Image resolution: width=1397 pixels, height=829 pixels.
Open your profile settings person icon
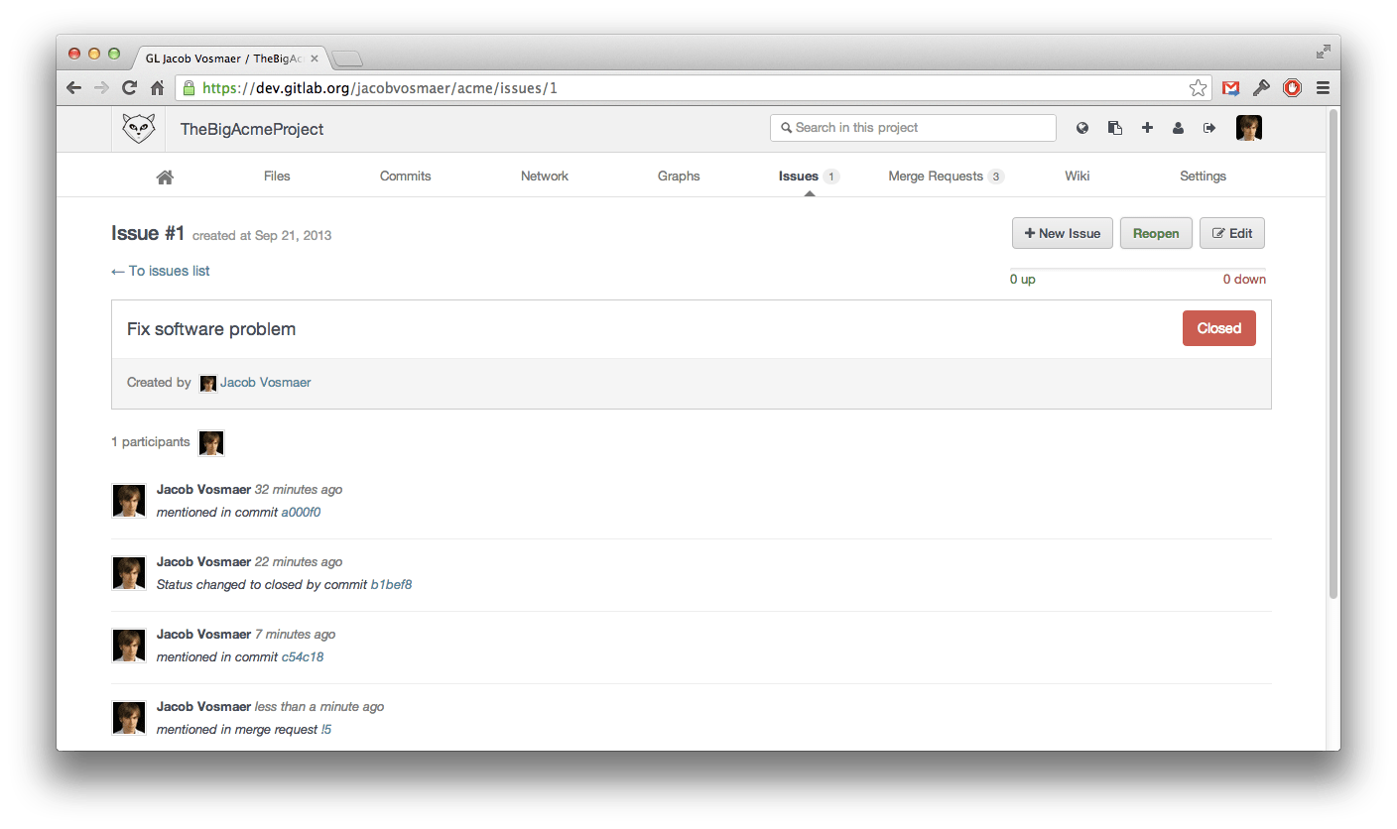(1178, 127)
